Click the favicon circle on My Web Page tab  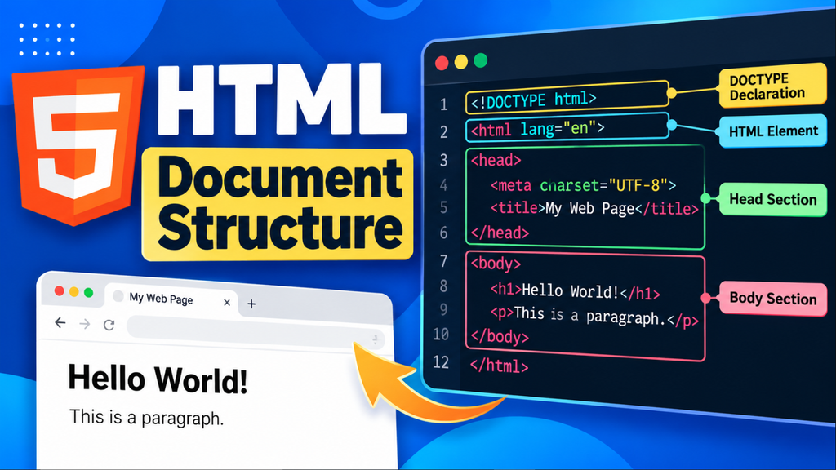click(118, 296)
